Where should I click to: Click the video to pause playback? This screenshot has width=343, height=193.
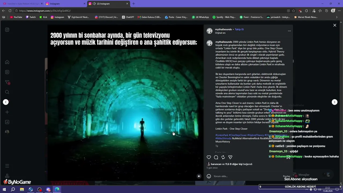(125, 103)
